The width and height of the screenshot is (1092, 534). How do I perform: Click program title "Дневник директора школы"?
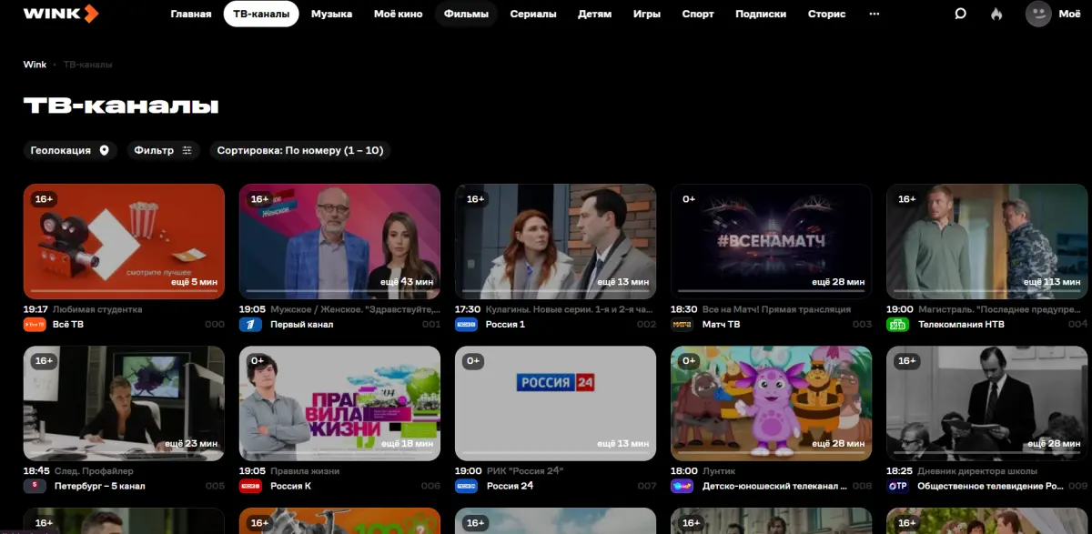pyautogui.click(x=979, y=471)
